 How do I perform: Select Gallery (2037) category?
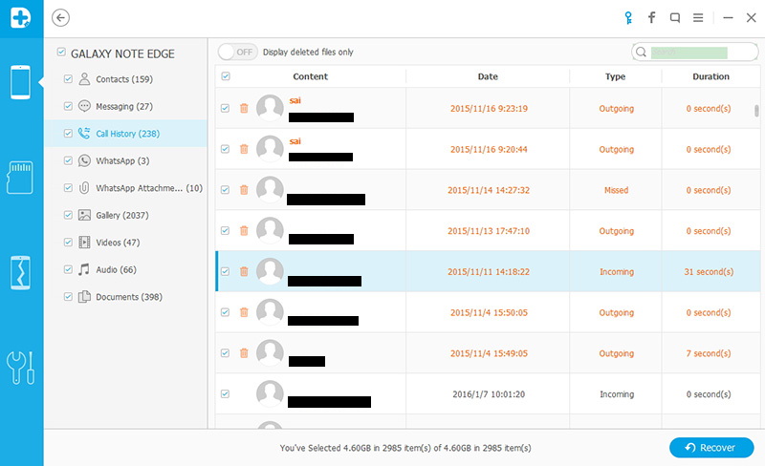122,216
